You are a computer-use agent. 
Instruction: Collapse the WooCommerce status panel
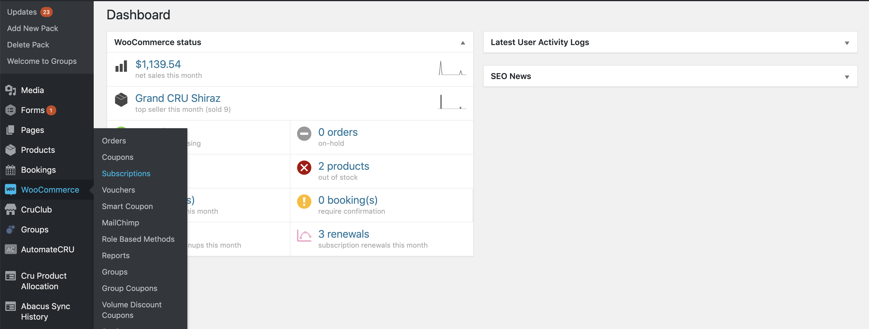pyautogui.click(x=463, y=42)
